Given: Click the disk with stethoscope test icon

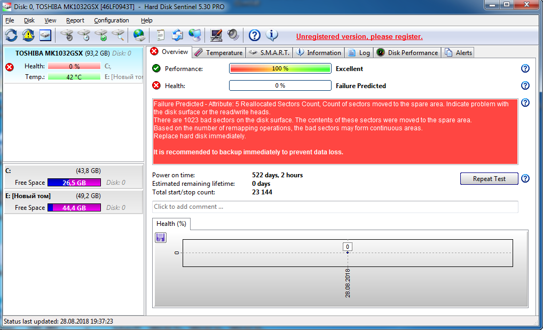Looking at the screenshot, I should click(x=67, y=35).
